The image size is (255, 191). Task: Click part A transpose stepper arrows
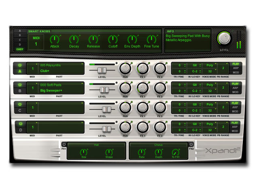(185, 65)
